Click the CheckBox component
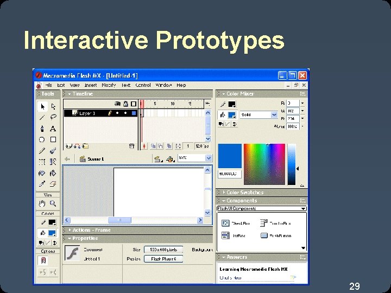This screenshot has width=391, height=293. 235,223
